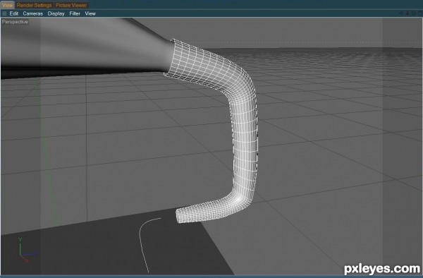Screen dimensions: 423x278
Task: Click the green Y axis line in the viewport
Action: pos(47,148)
